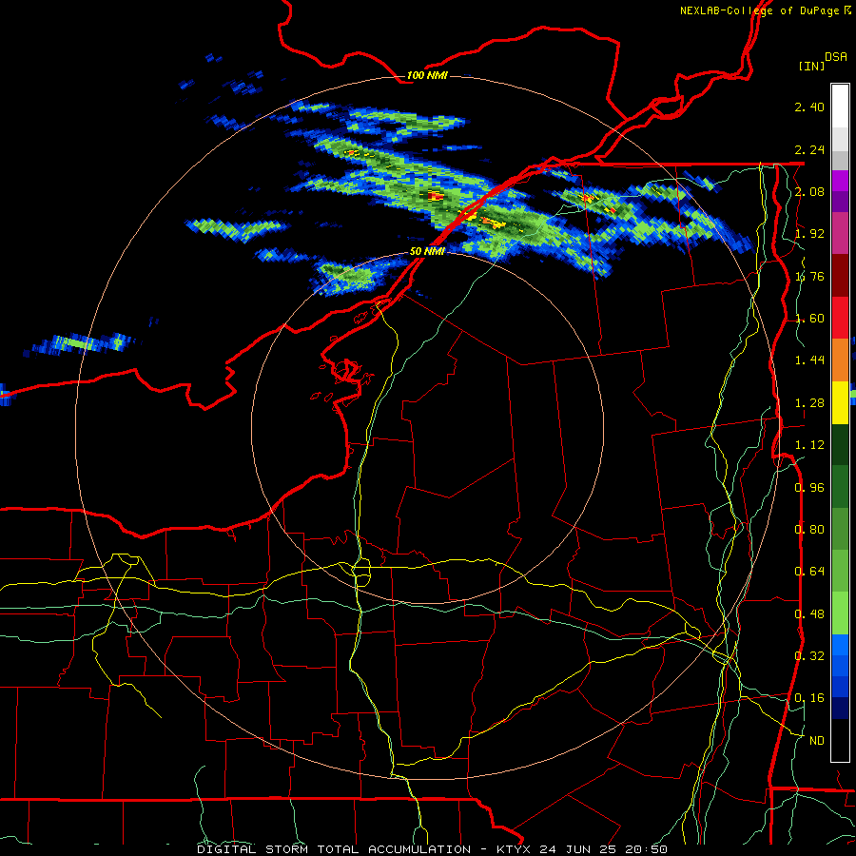Click the 100 NMI range ring label
This screenshot has width=856, height=856.
pos(427,75)
